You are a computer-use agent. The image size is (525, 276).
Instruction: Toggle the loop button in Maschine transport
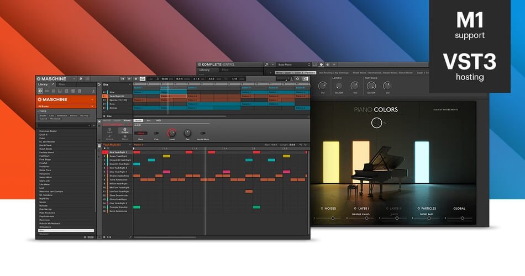coord(142,78)
